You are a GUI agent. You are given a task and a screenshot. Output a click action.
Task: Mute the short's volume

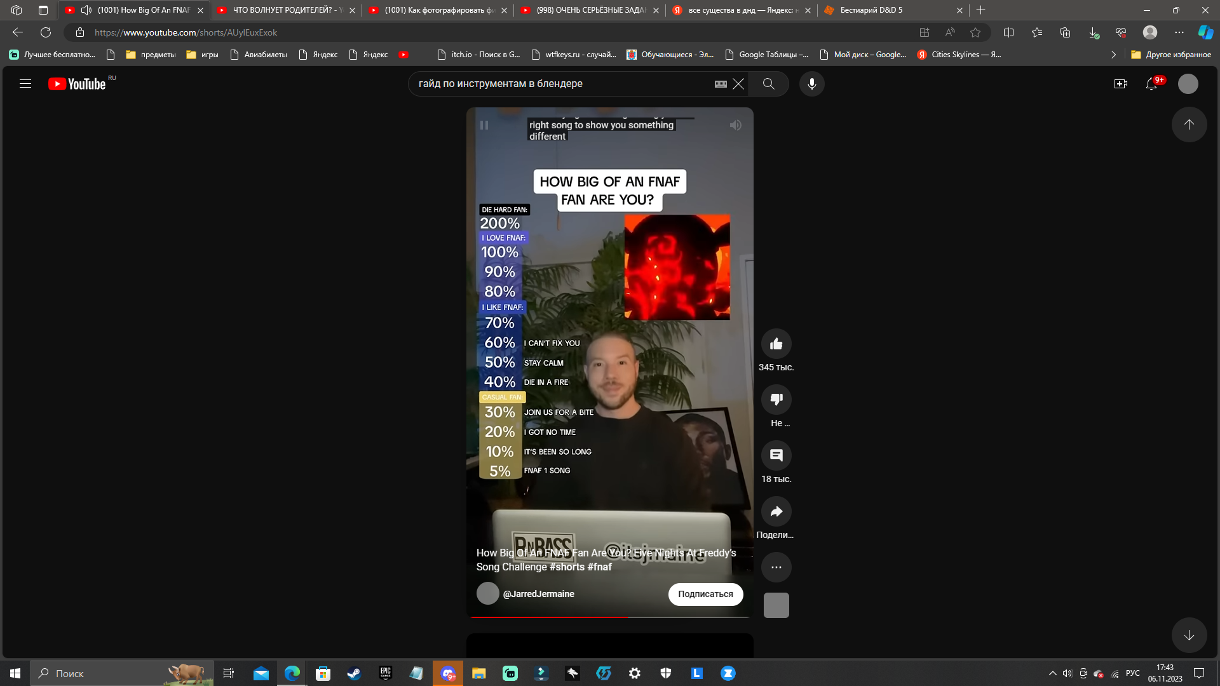click(x=735, y=125)
